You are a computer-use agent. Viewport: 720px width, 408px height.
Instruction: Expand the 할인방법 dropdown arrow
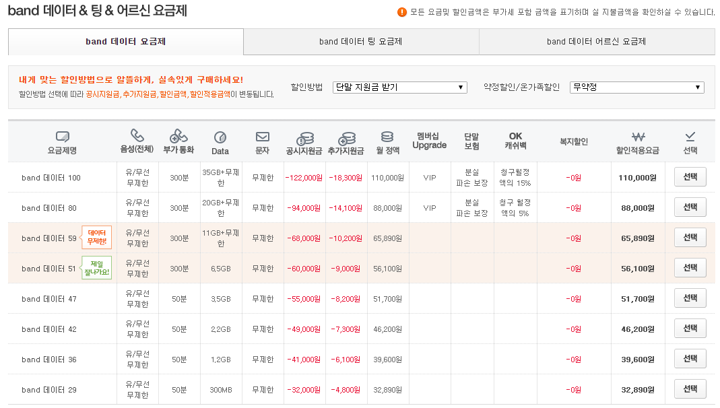(461, 86)
